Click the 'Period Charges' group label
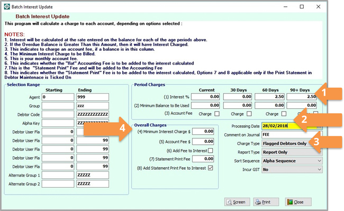344x211 pixels. pyautogui.click(x=150, y=85)
